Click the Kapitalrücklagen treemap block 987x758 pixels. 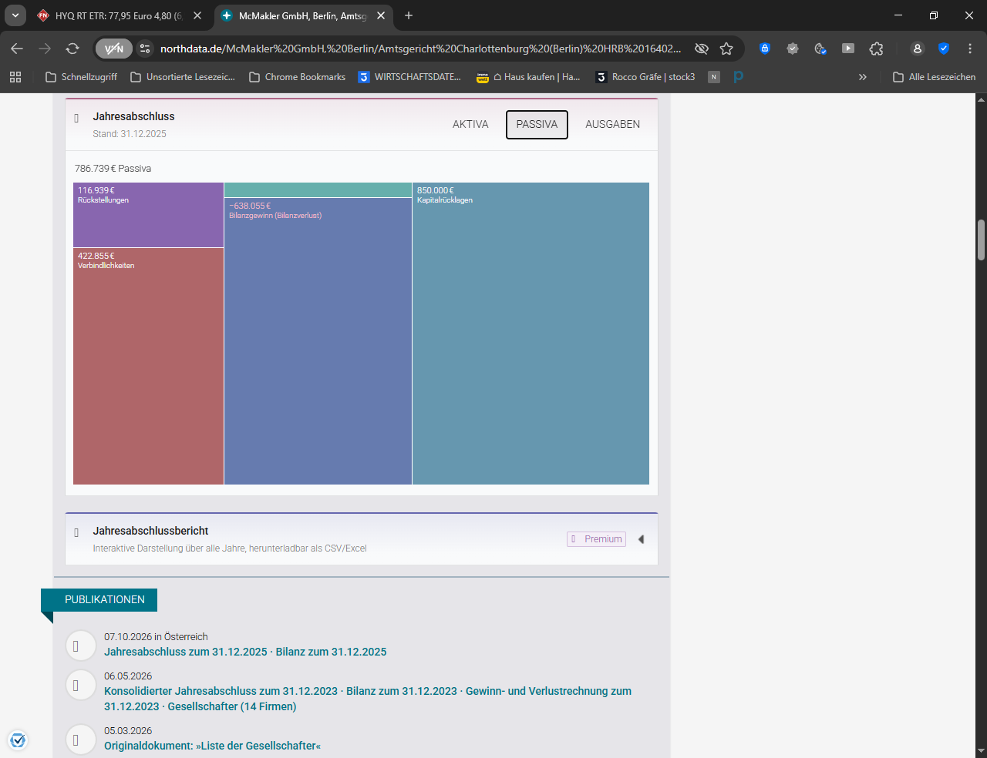point(531,334)
